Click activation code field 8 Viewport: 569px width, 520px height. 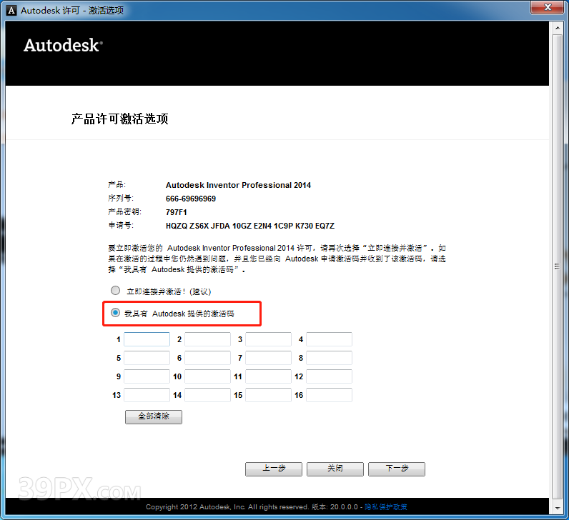tap(329, 358)
